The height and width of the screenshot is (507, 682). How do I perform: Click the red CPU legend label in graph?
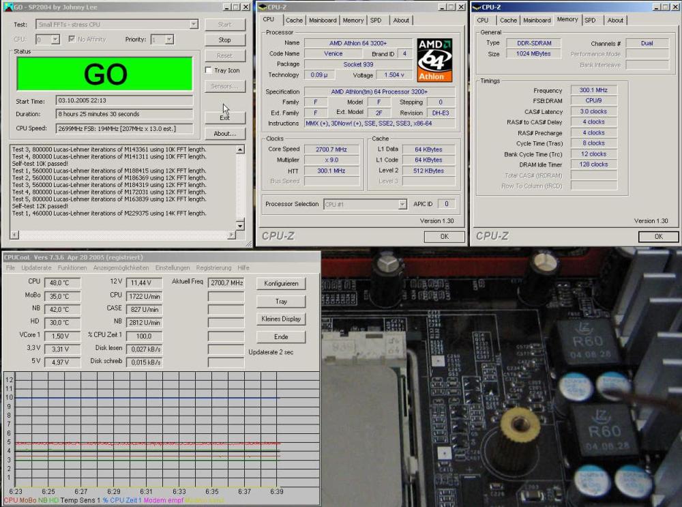(11, 500)
